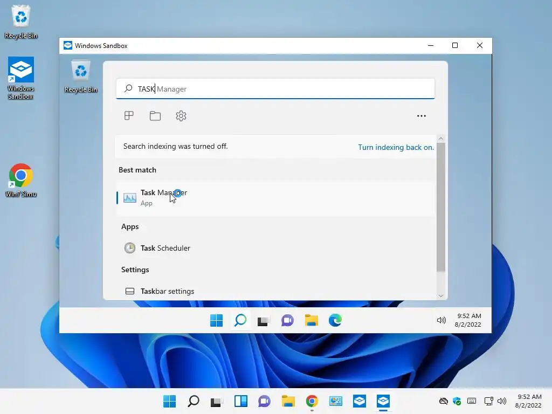
Task: Open Windows Security tray icon
Action: pos(457,401)
